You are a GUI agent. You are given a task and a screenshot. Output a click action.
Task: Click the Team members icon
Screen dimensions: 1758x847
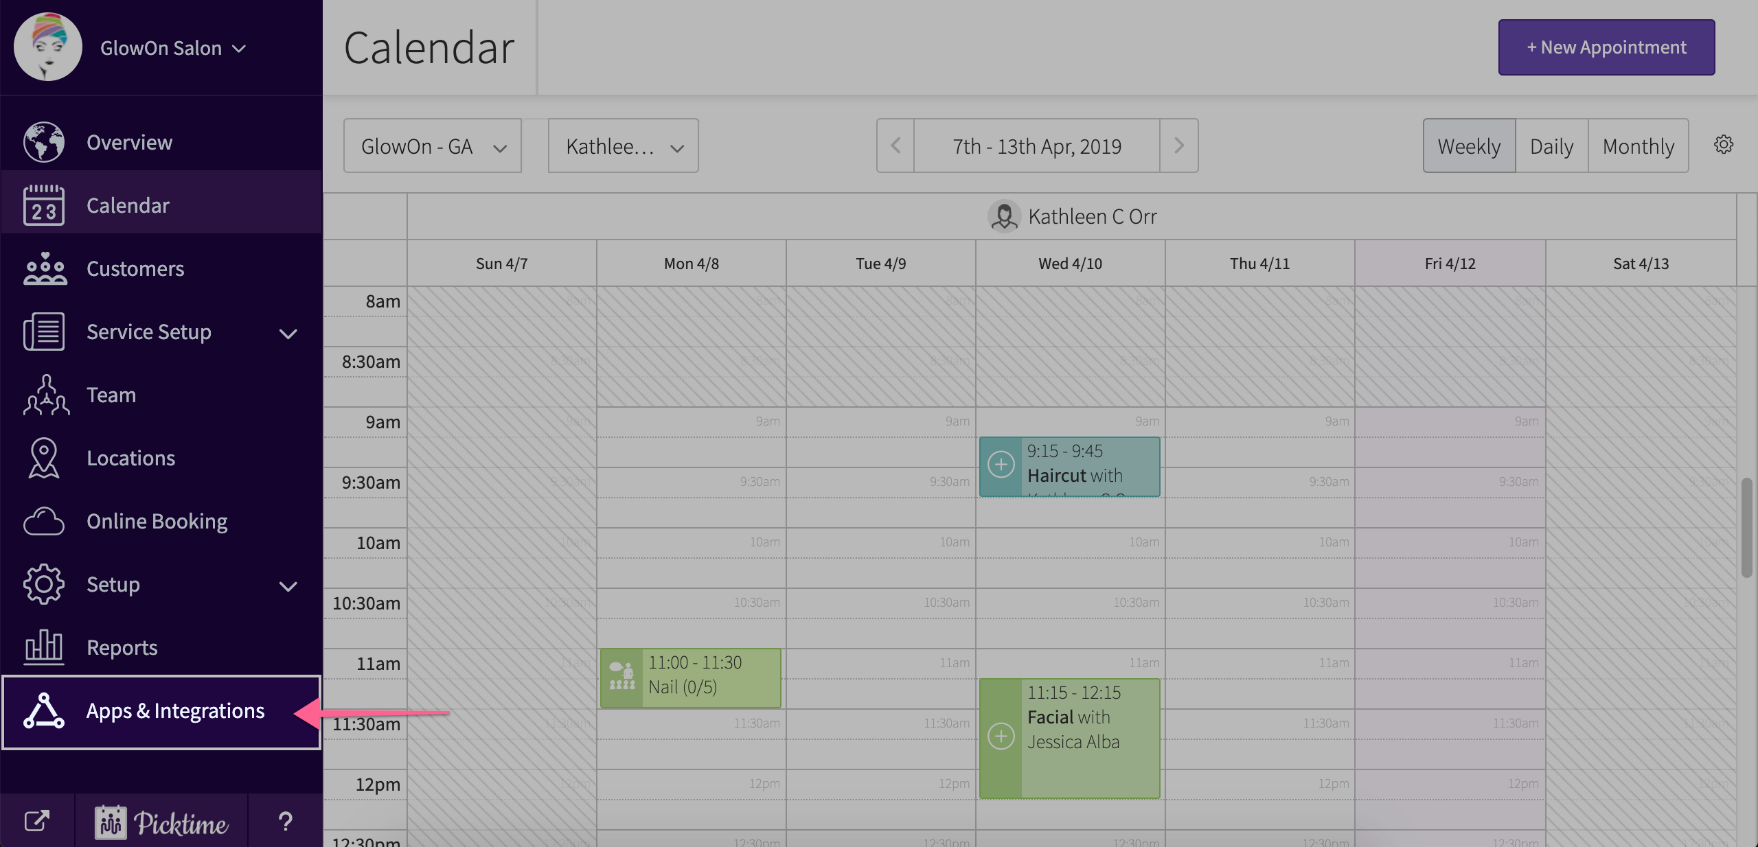pyautogui.click(x=45, y=395)
